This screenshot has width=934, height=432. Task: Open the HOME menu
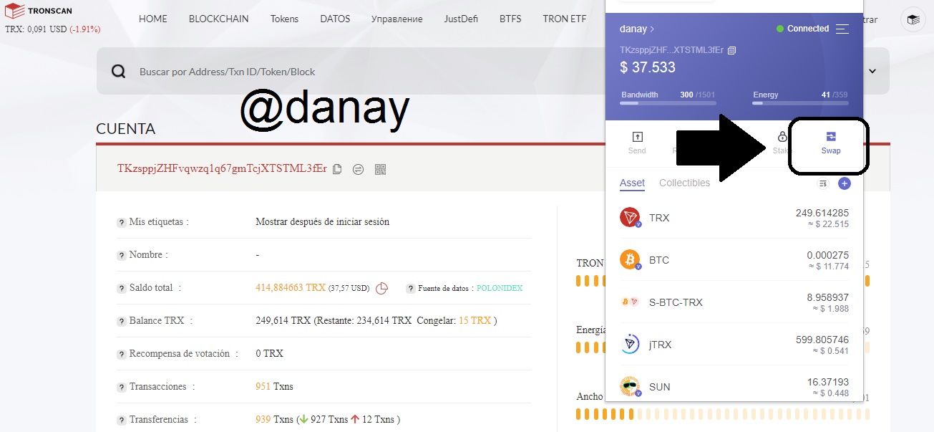pyautogui.click(x=153, y=19)
